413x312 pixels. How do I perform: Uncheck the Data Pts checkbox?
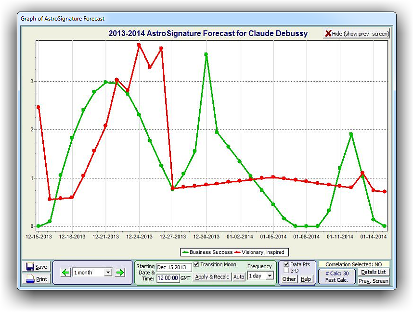(286, 264)
